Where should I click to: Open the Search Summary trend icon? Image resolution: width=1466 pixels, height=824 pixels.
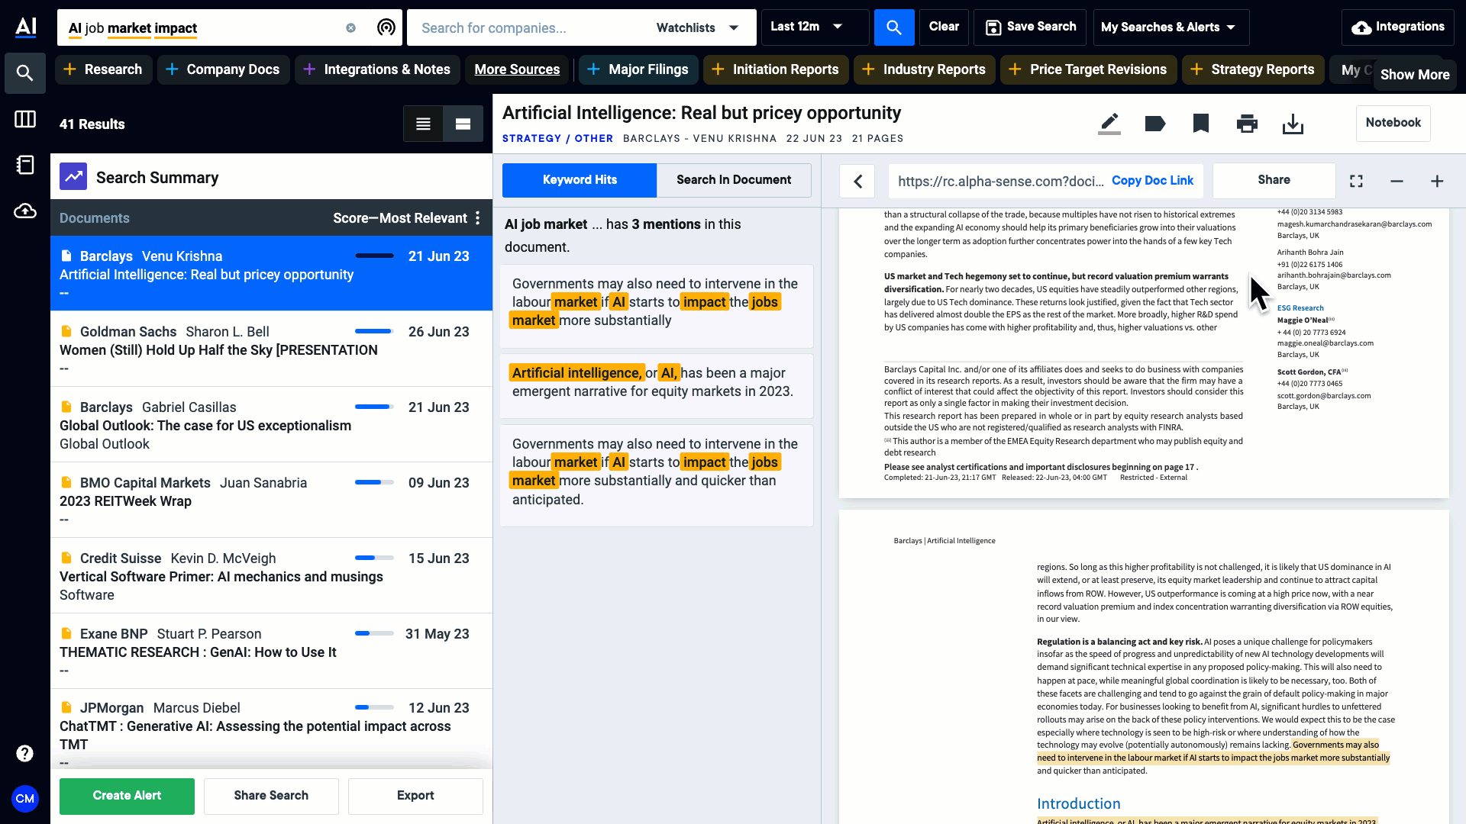[73, 177]
